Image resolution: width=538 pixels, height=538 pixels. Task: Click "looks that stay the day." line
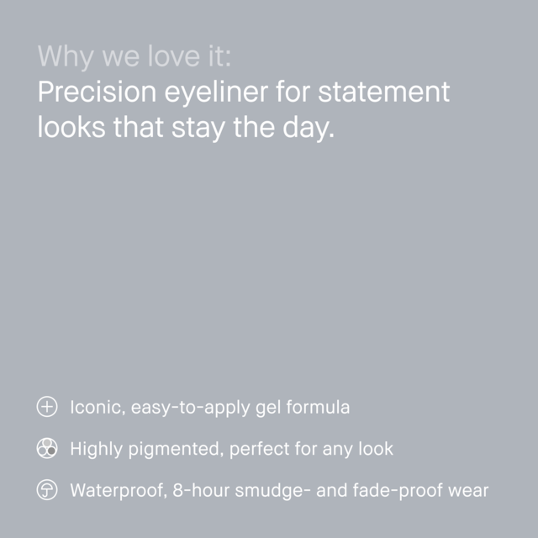click(x=186, y=129)
